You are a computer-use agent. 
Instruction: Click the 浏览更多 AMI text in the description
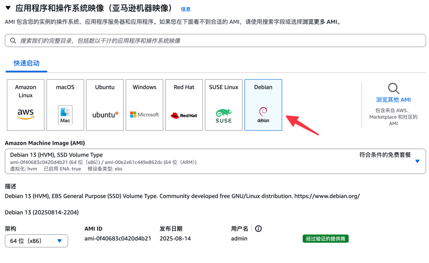320,22
